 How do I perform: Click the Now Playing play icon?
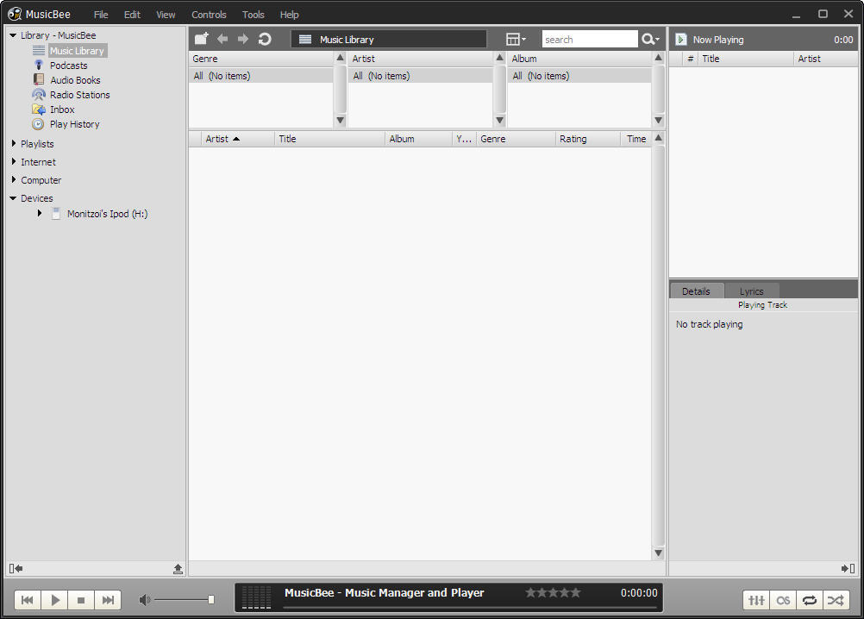pos(681,39)
